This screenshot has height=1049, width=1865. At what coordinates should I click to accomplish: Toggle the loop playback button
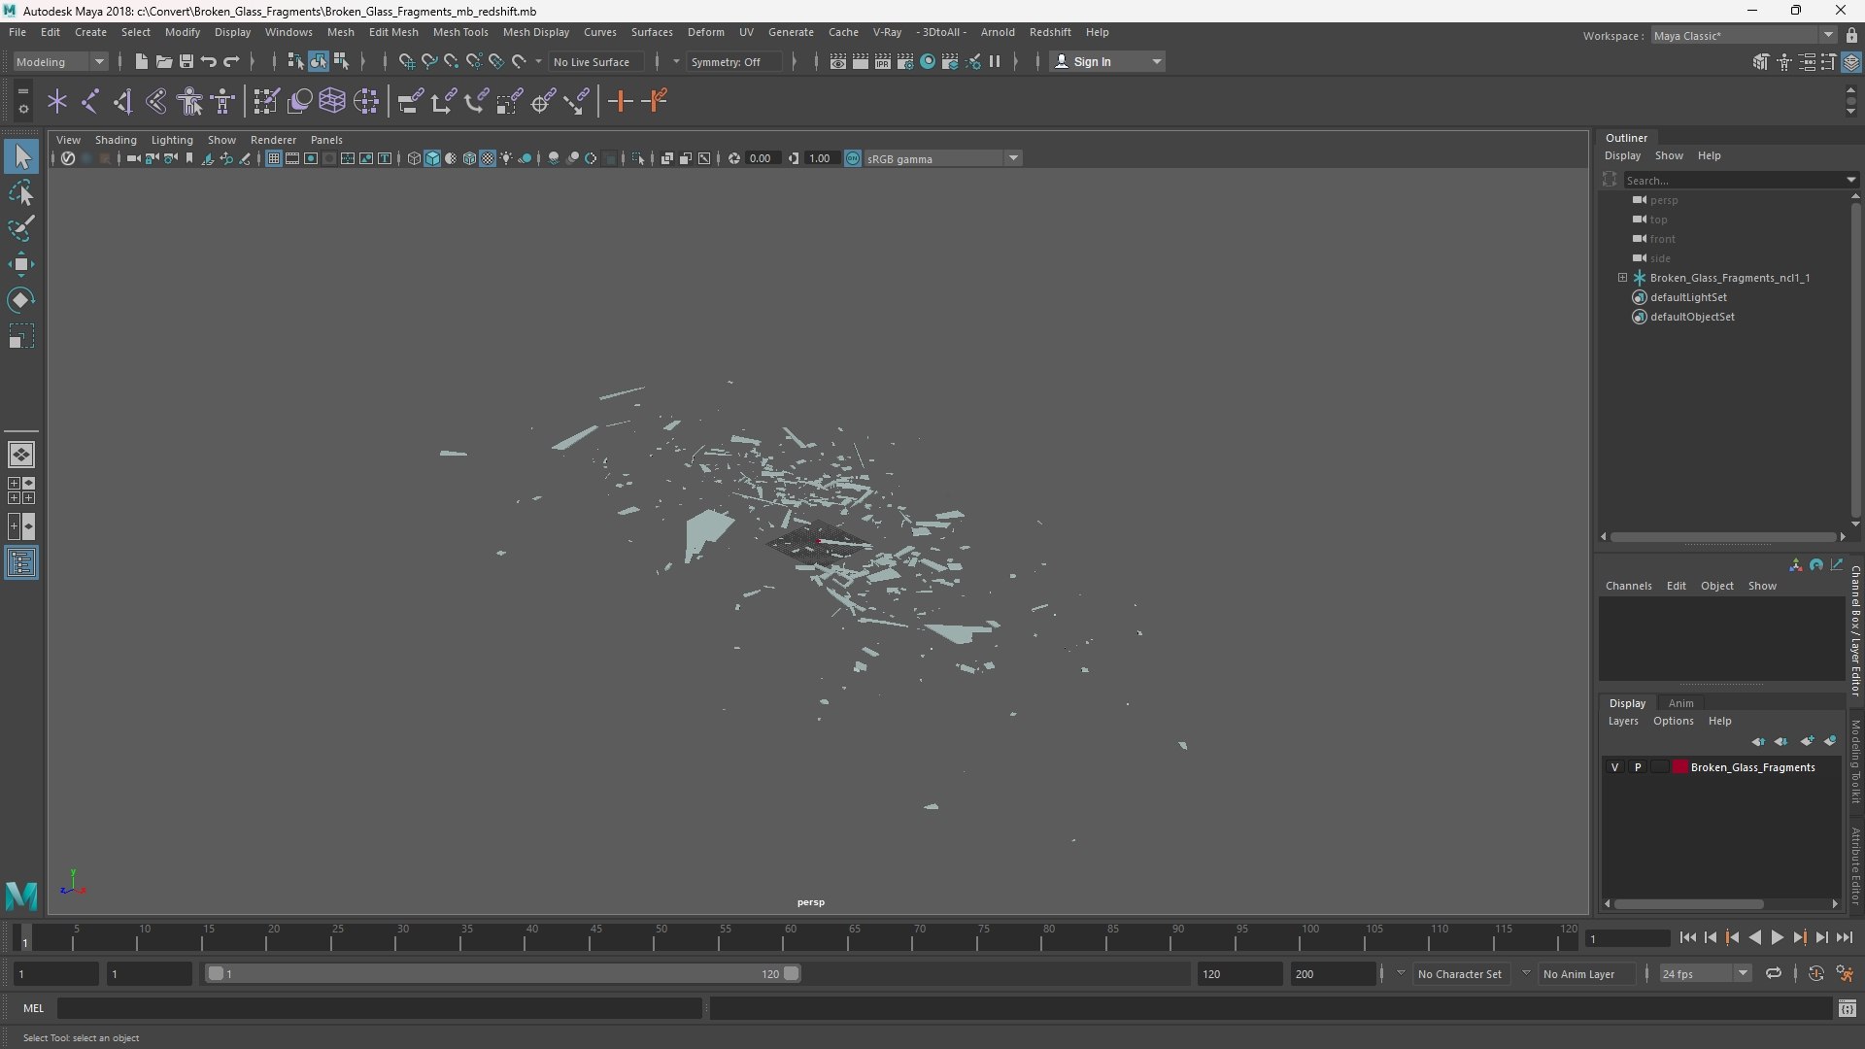click(x=1774, y=973)
